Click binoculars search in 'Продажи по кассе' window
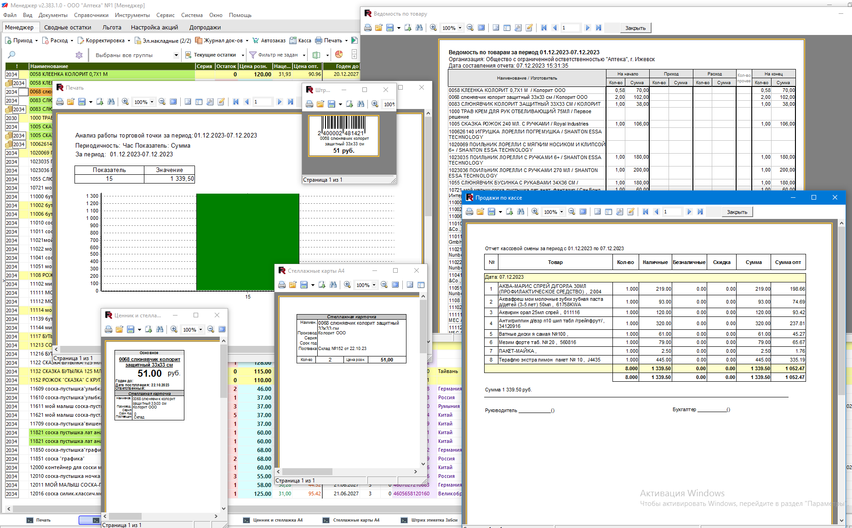Image resolution: width=852 pixels, height=528 pixels. coord(521,212)
